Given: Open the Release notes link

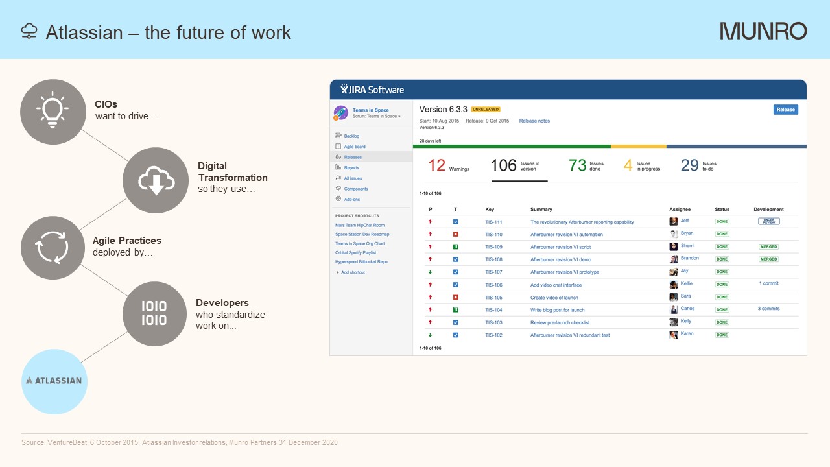Looking at the screenshot, I should (534, 121).
